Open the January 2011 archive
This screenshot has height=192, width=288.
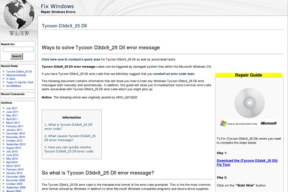14,130
